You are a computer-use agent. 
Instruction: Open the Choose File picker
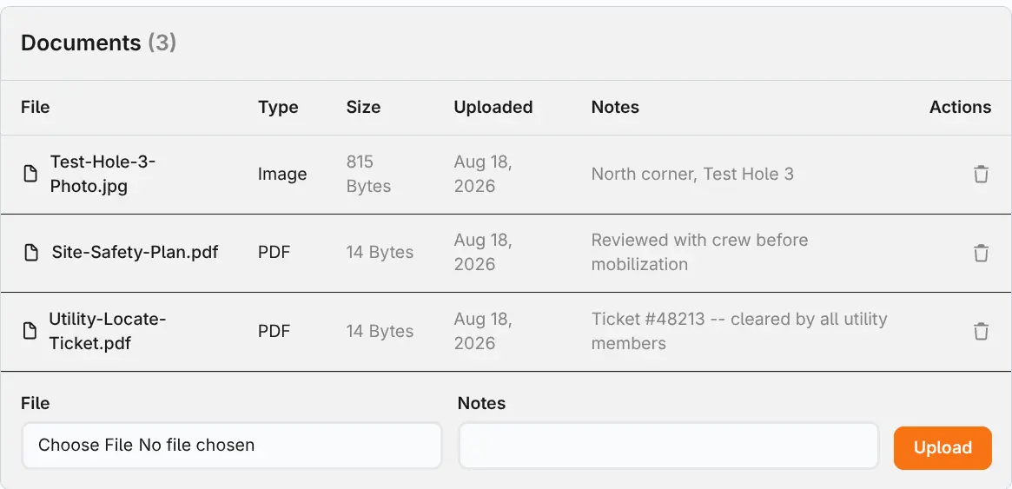(232, 445)
